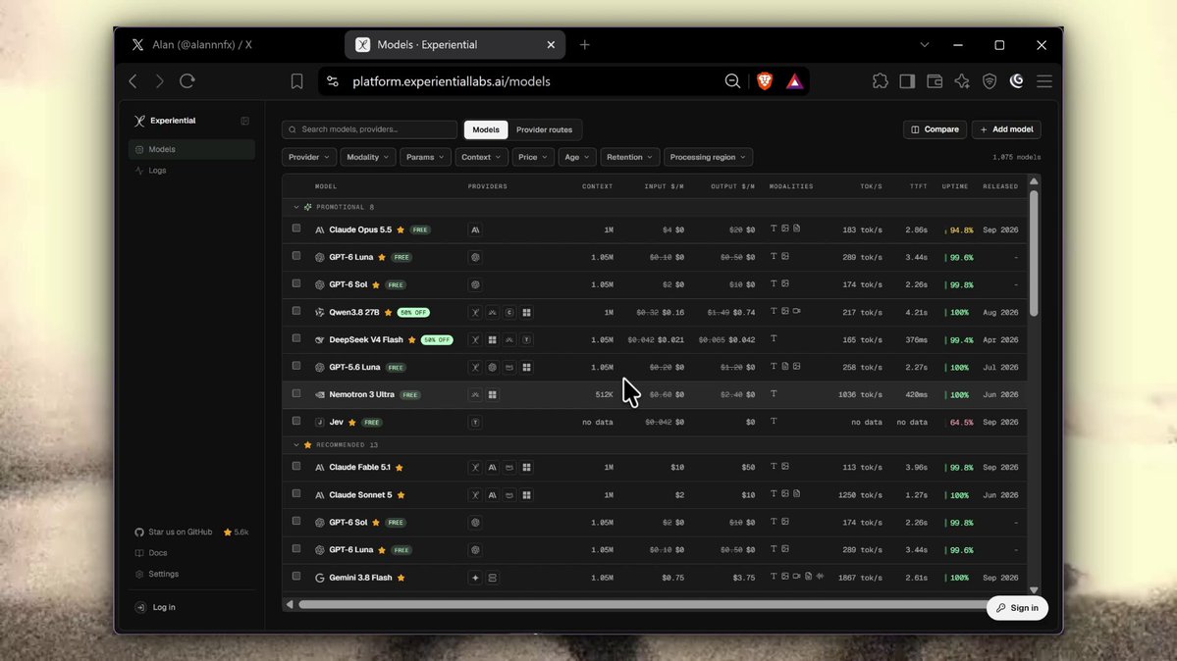Collapse sidebar using icon beside Experiential
This screenshot has height=661, width=1177.
pos(244,121)
